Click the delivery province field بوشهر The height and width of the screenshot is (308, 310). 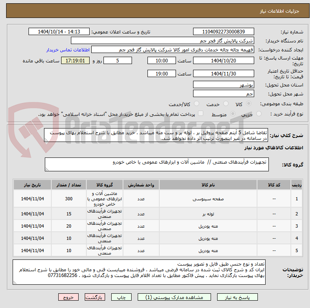click(223, 85)
